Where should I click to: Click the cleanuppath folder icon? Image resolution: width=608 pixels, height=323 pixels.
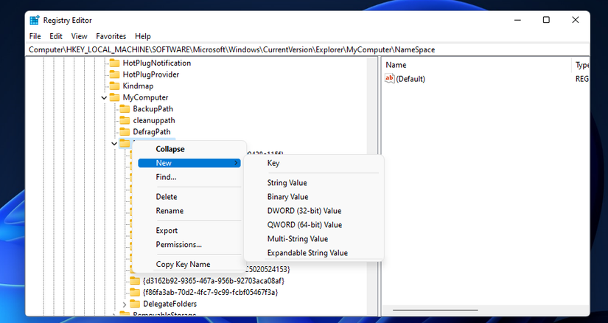click(x=125, y=120)
